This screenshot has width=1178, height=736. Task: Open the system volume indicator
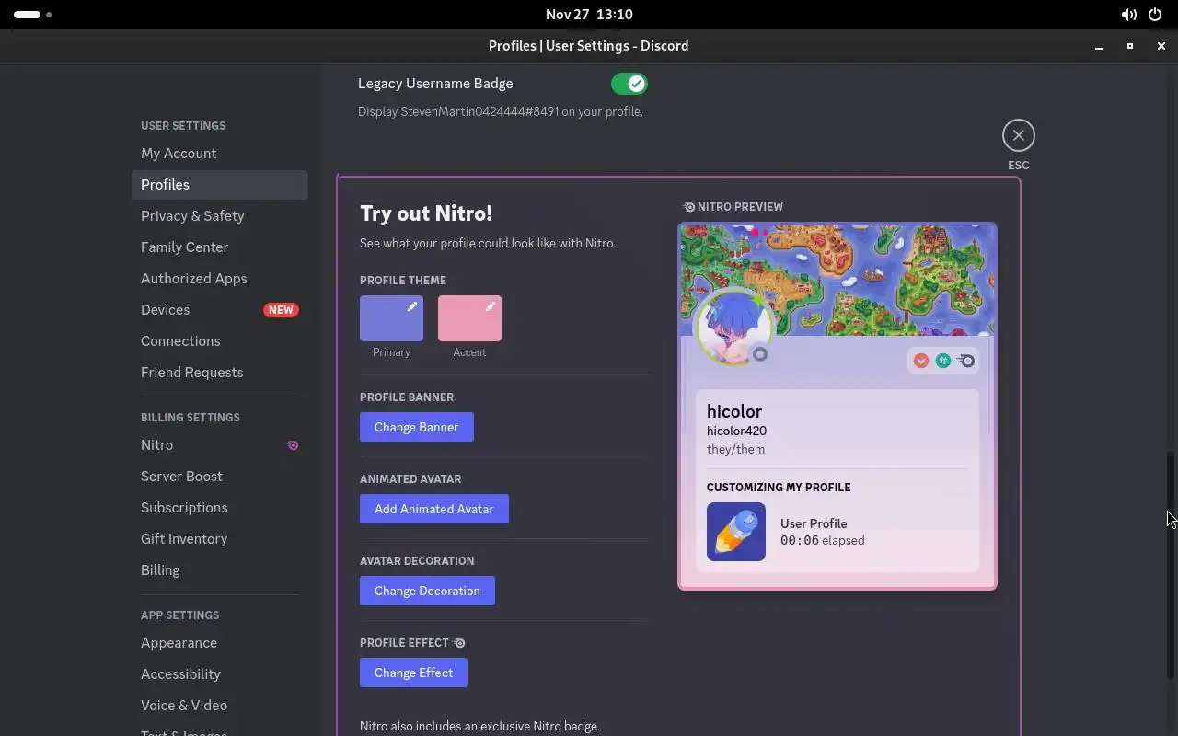click(1128, 15)
